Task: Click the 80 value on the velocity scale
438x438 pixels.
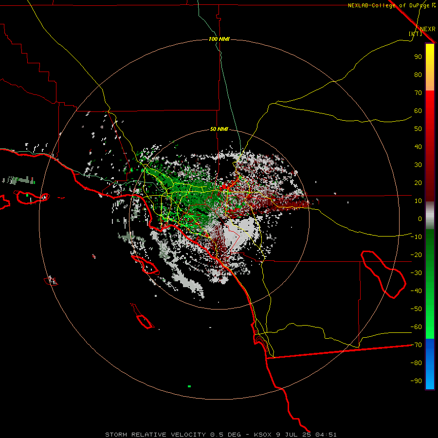Action: (x=418, y=75)
